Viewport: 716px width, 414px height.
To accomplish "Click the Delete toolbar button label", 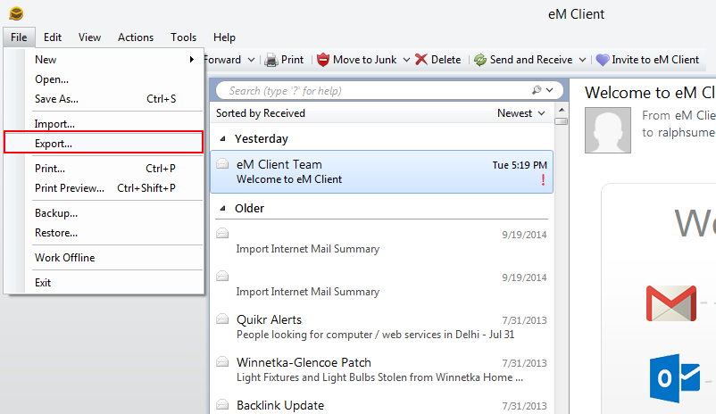I will (x=445, y=60).
